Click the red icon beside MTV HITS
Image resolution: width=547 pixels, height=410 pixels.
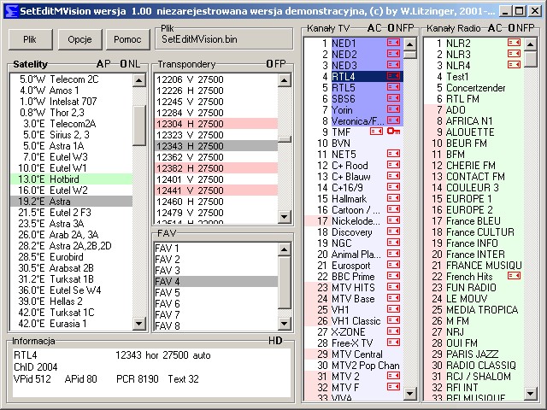(393, 287)
